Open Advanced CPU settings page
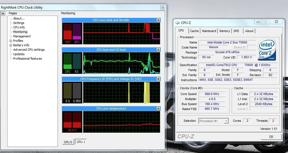 [x=29, y=50]
